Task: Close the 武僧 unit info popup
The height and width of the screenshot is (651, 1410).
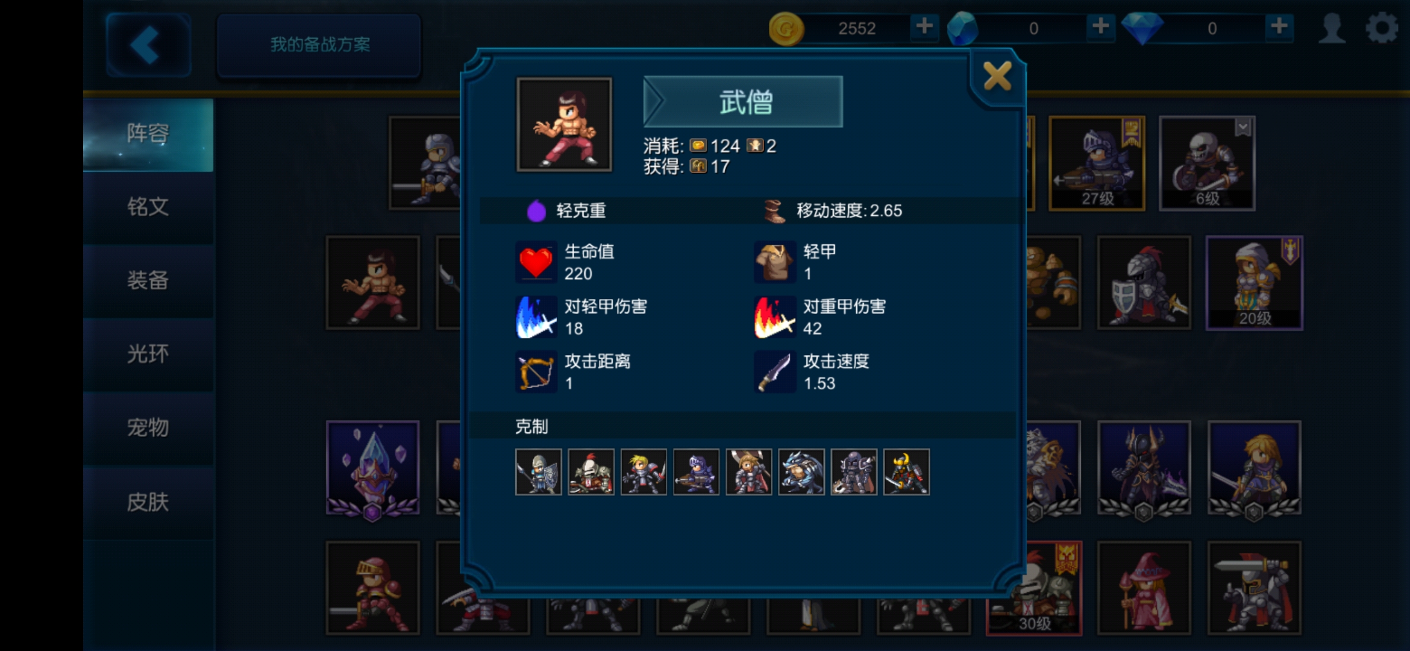Action: 997,77
